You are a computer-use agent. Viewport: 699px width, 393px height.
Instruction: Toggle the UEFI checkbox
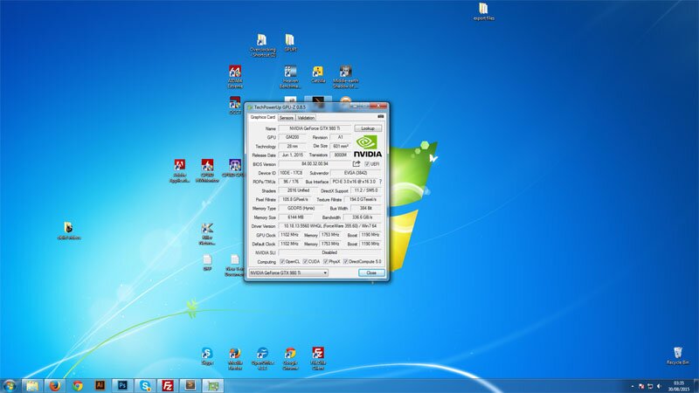tap(367, 164)
